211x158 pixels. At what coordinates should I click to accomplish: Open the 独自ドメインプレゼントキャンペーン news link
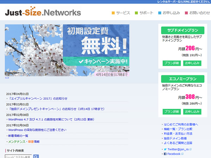56,109
